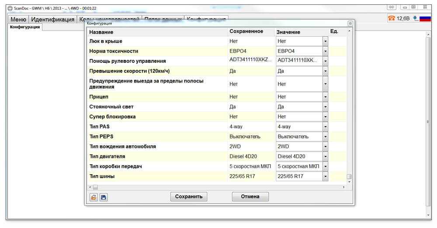Viewport: 437px width, 228px height.
Task: Open the Люк в крыше value dropdown
Action: (325, 41)
